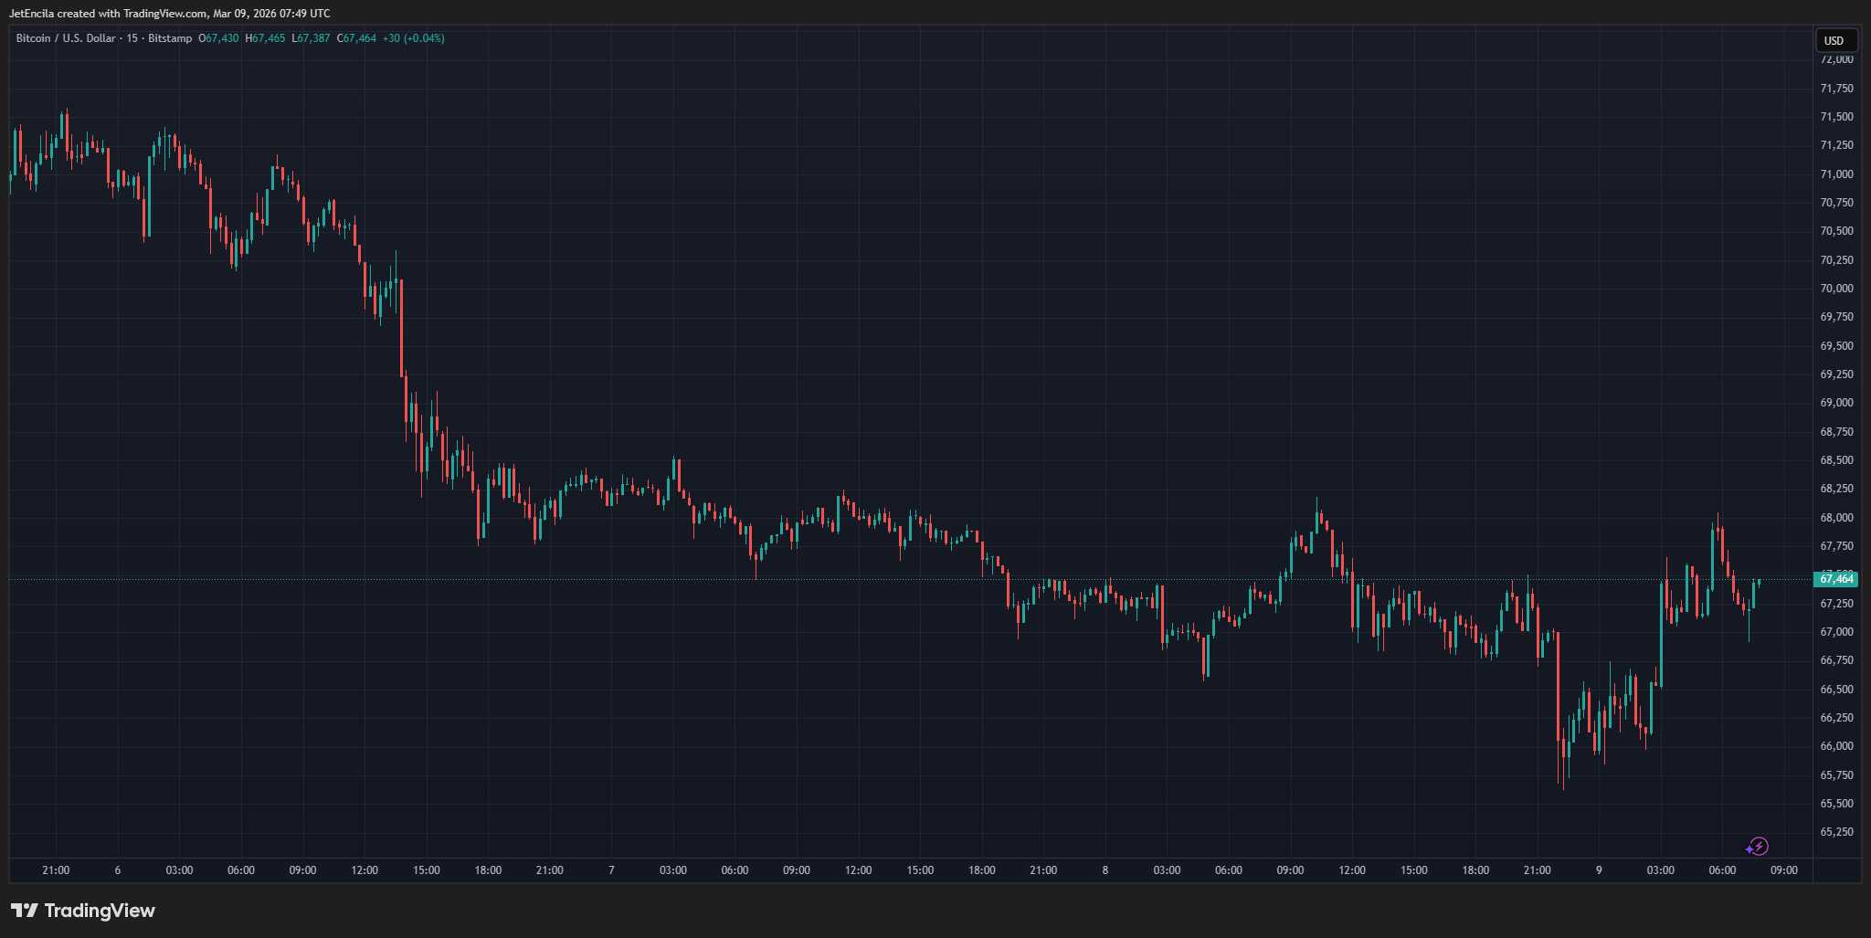Click the H67,465 high value in legend

[265, 38]
